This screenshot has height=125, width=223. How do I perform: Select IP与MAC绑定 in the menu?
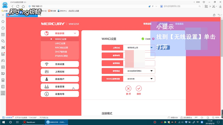pos(61,56)
